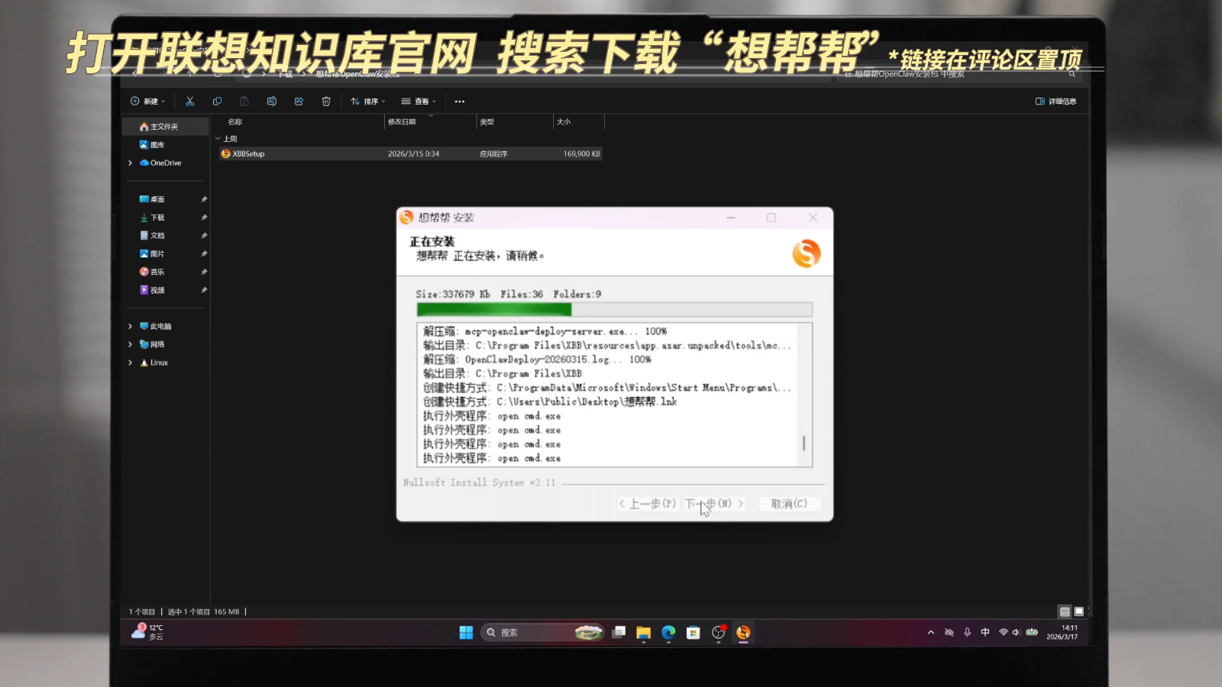Open the three-dot more options menu

(459, 102)
